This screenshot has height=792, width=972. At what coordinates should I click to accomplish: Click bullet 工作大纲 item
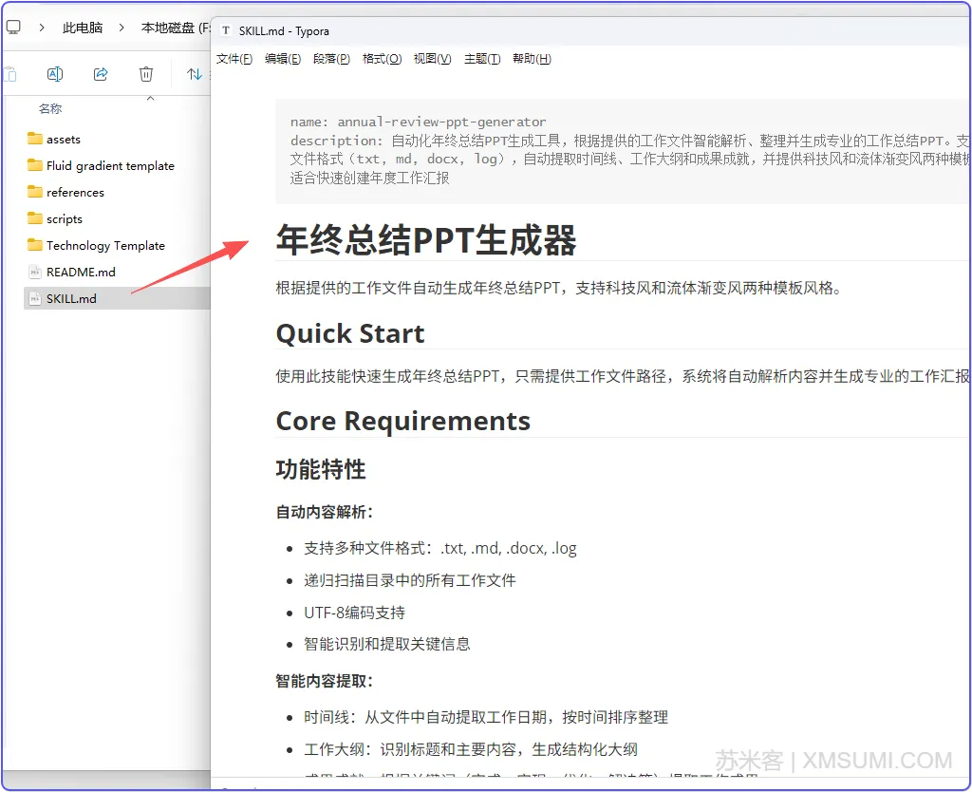pyautogui.click(x=471, y=750)
